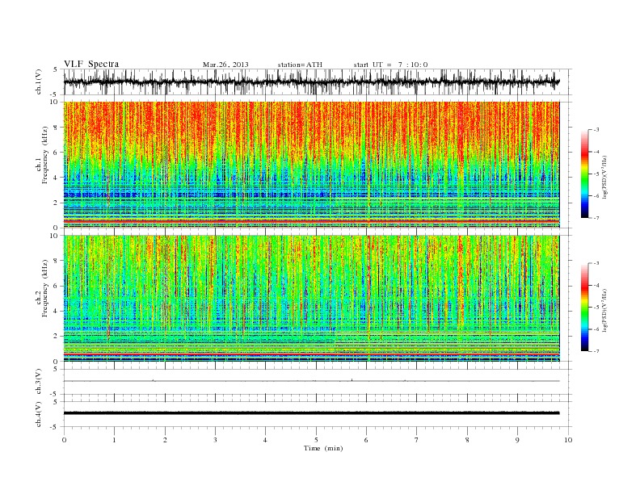Click inside the ch.2 frequency spectrogram panel

311,299
